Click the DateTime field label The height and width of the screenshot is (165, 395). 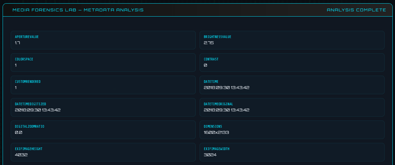(211, 82)
